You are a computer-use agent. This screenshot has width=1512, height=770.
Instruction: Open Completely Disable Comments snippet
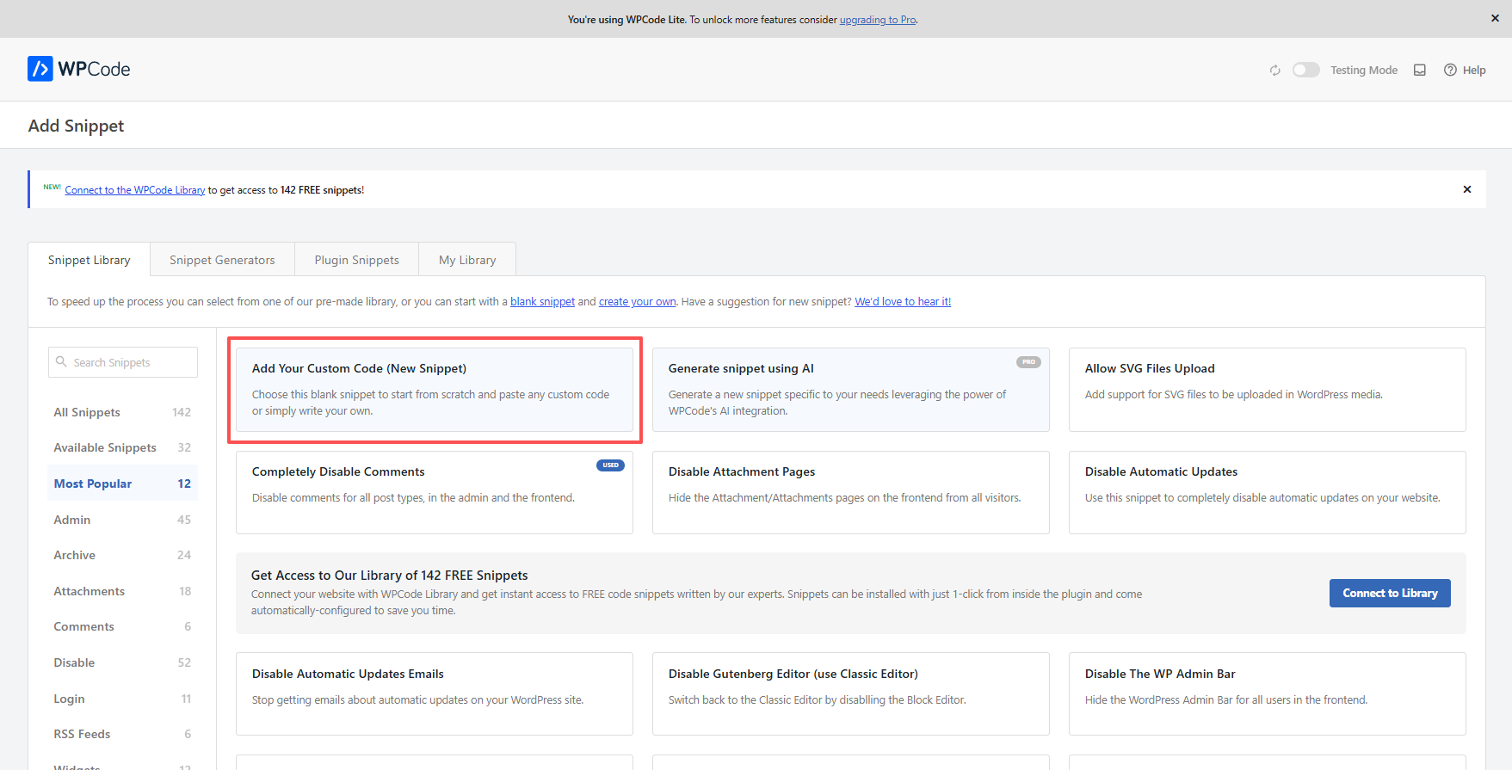[x=435, y=492]
